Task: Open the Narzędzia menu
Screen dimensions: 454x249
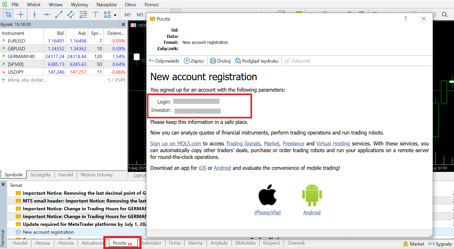Action: [106, 5]
